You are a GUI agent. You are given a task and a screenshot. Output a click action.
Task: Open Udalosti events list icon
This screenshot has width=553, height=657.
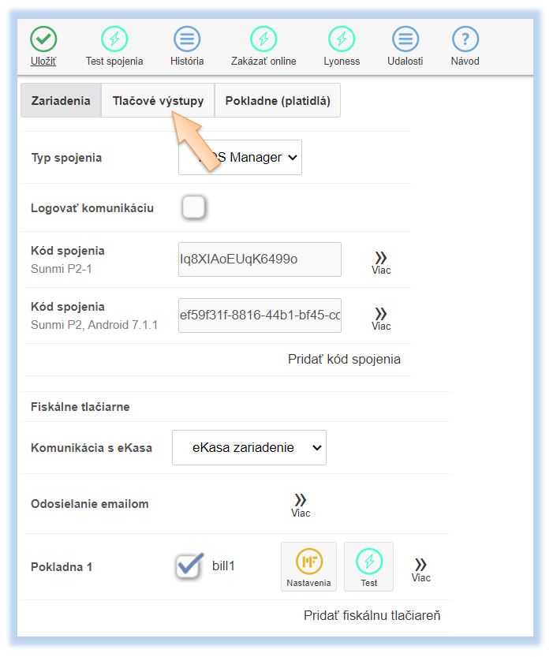coord(405,39)
